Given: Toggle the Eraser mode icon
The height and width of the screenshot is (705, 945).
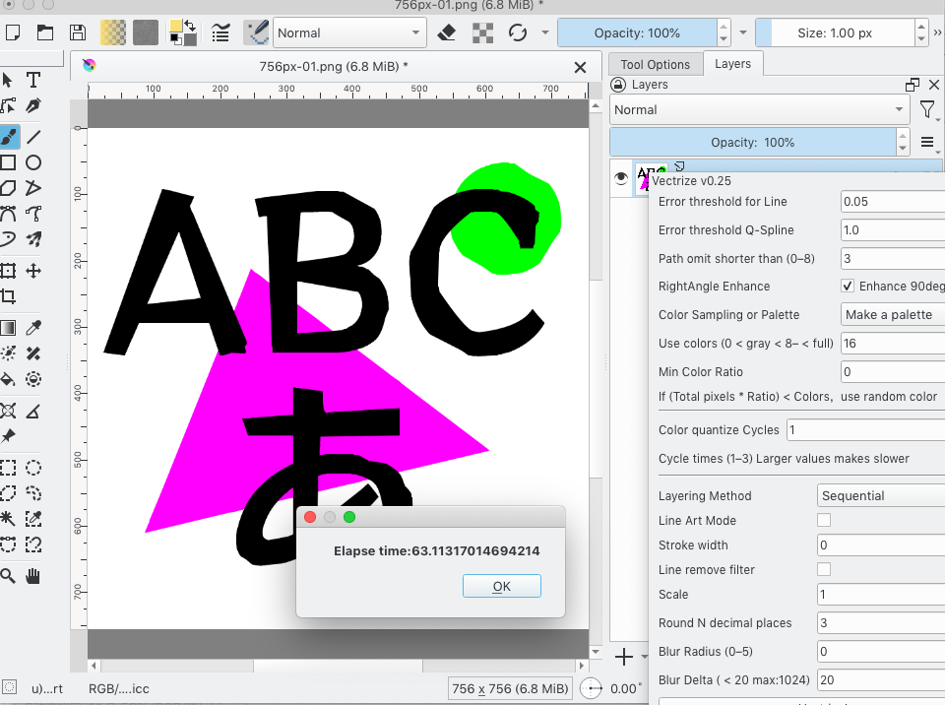Looking at the screenshot, I should (x=446, y=32).
